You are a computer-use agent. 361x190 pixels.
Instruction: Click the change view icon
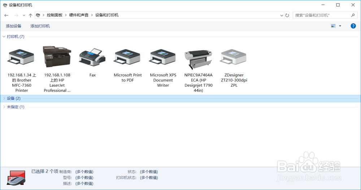pyautogui.click(x=333, y=26)
